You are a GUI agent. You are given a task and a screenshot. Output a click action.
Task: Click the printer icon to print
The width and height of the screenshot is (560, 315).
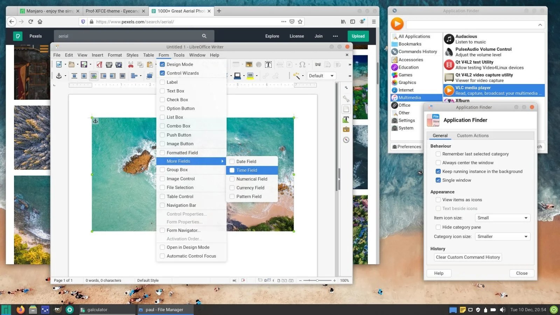pos(108,64)
